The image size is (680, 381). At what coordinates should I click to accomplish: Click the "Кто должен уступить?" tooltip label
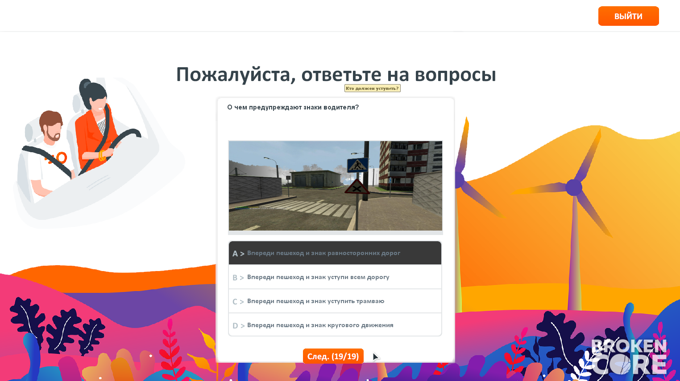372,88
